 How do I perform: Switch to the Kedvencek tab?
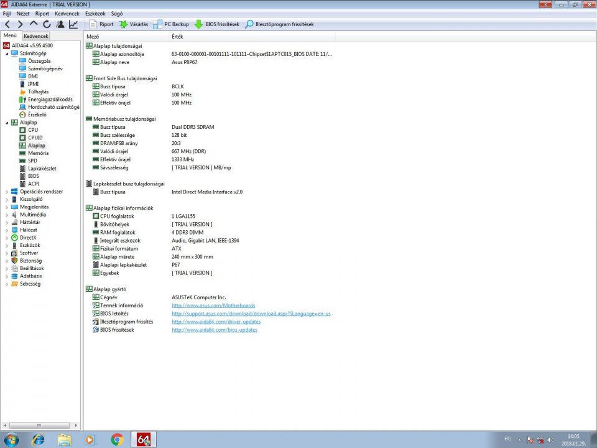tap(36, 36)
